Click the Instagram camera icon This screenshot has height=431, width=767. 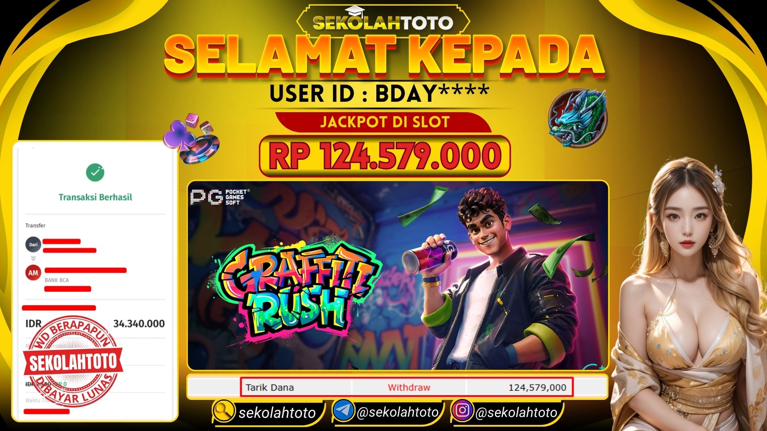pos(463,410)
